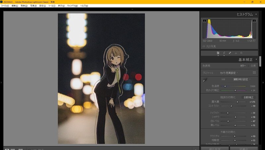The width and height of the screenshot is (265, 150).
Task: Open the ファイル menu
Action: coord(5,6)
